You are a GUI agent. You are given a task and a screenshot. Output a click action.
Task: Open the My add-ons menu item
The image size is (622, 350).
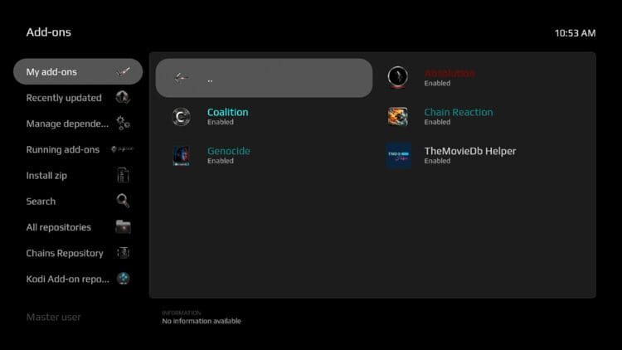78,72
